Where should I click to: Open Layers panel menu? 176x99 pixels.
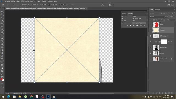point(175,10)
